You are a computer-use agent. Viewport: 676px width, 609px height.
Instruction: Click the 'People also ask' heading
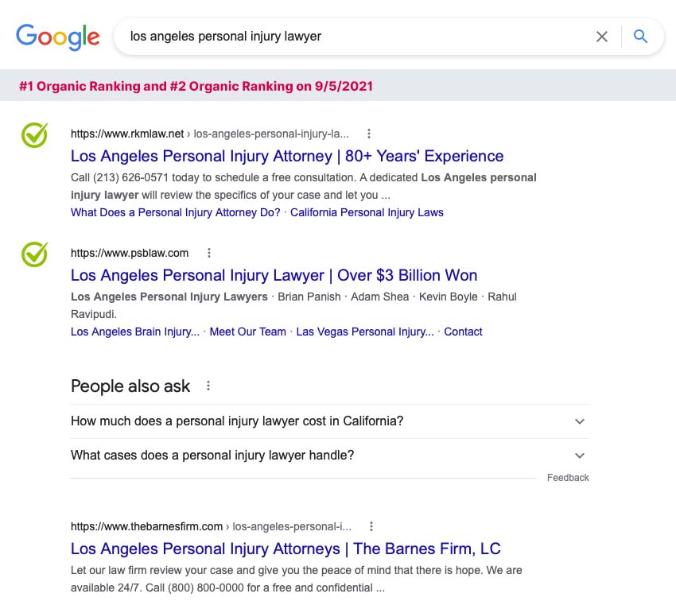coord(130,386)
